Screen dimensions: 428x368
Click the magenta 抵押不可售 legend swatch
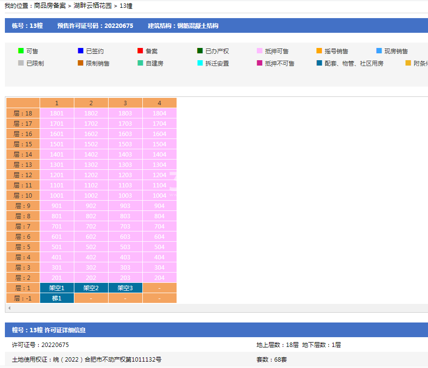260,63
